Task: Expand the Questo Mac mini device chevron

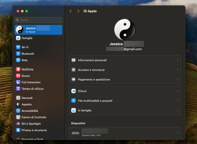Action: click(178, 133)
